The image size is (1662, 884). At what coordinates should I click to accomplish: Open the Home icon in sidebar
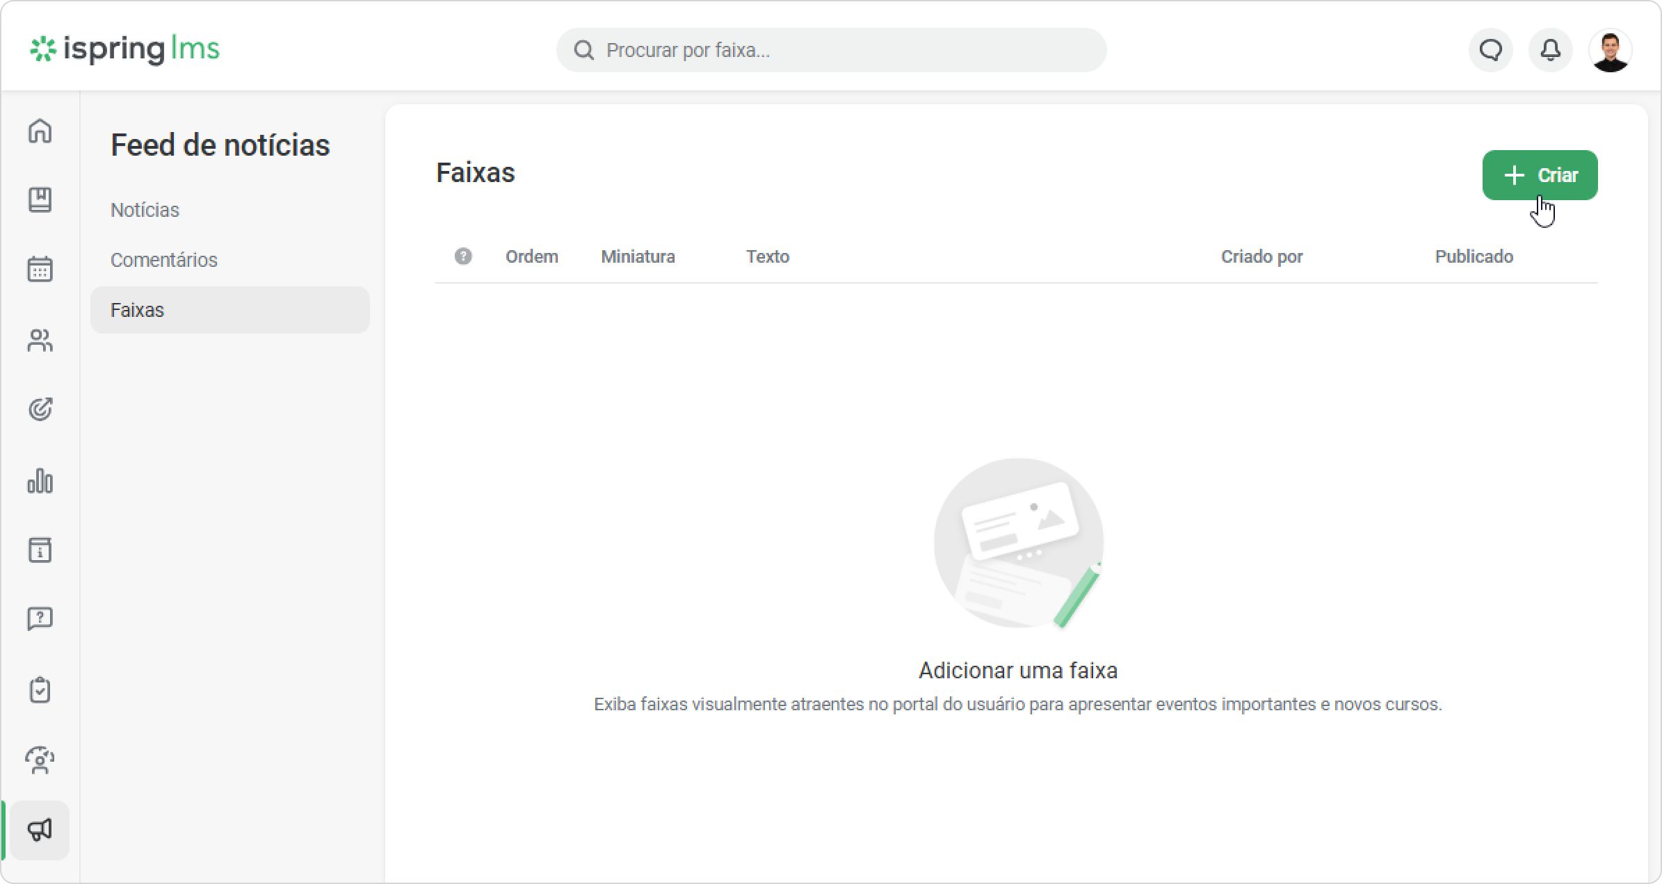(40, 131)
